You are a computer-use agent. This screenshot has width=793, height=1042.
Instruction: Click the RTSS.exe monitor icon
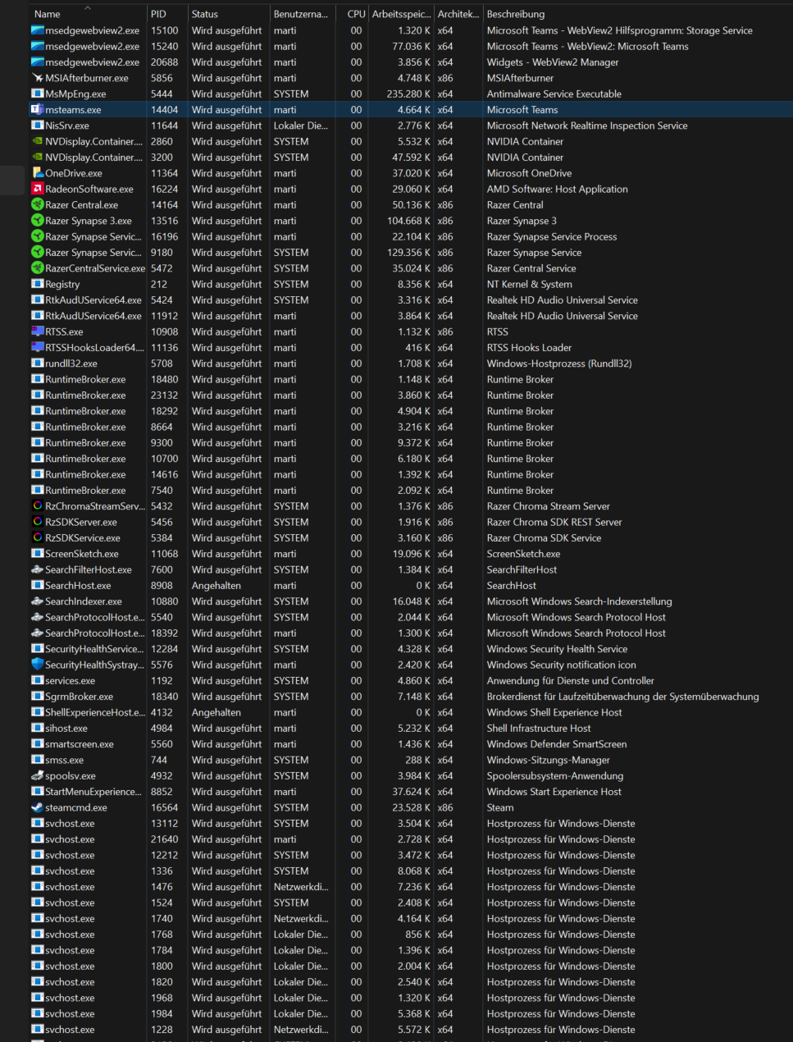tap(37, 331)
